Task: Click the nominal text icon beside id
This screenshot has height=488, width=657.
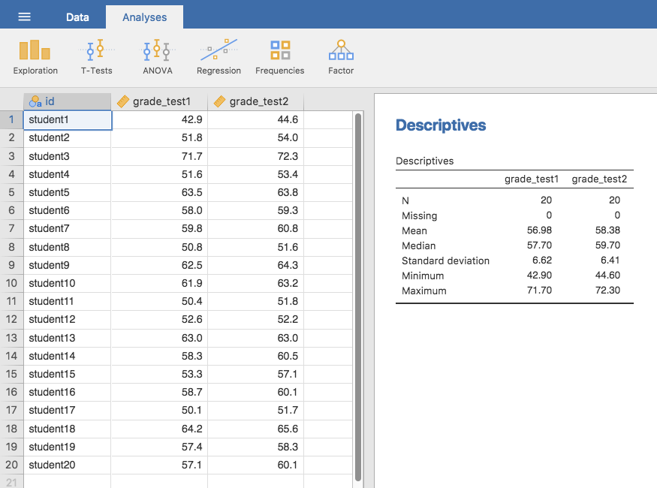Action: (35, 101)
